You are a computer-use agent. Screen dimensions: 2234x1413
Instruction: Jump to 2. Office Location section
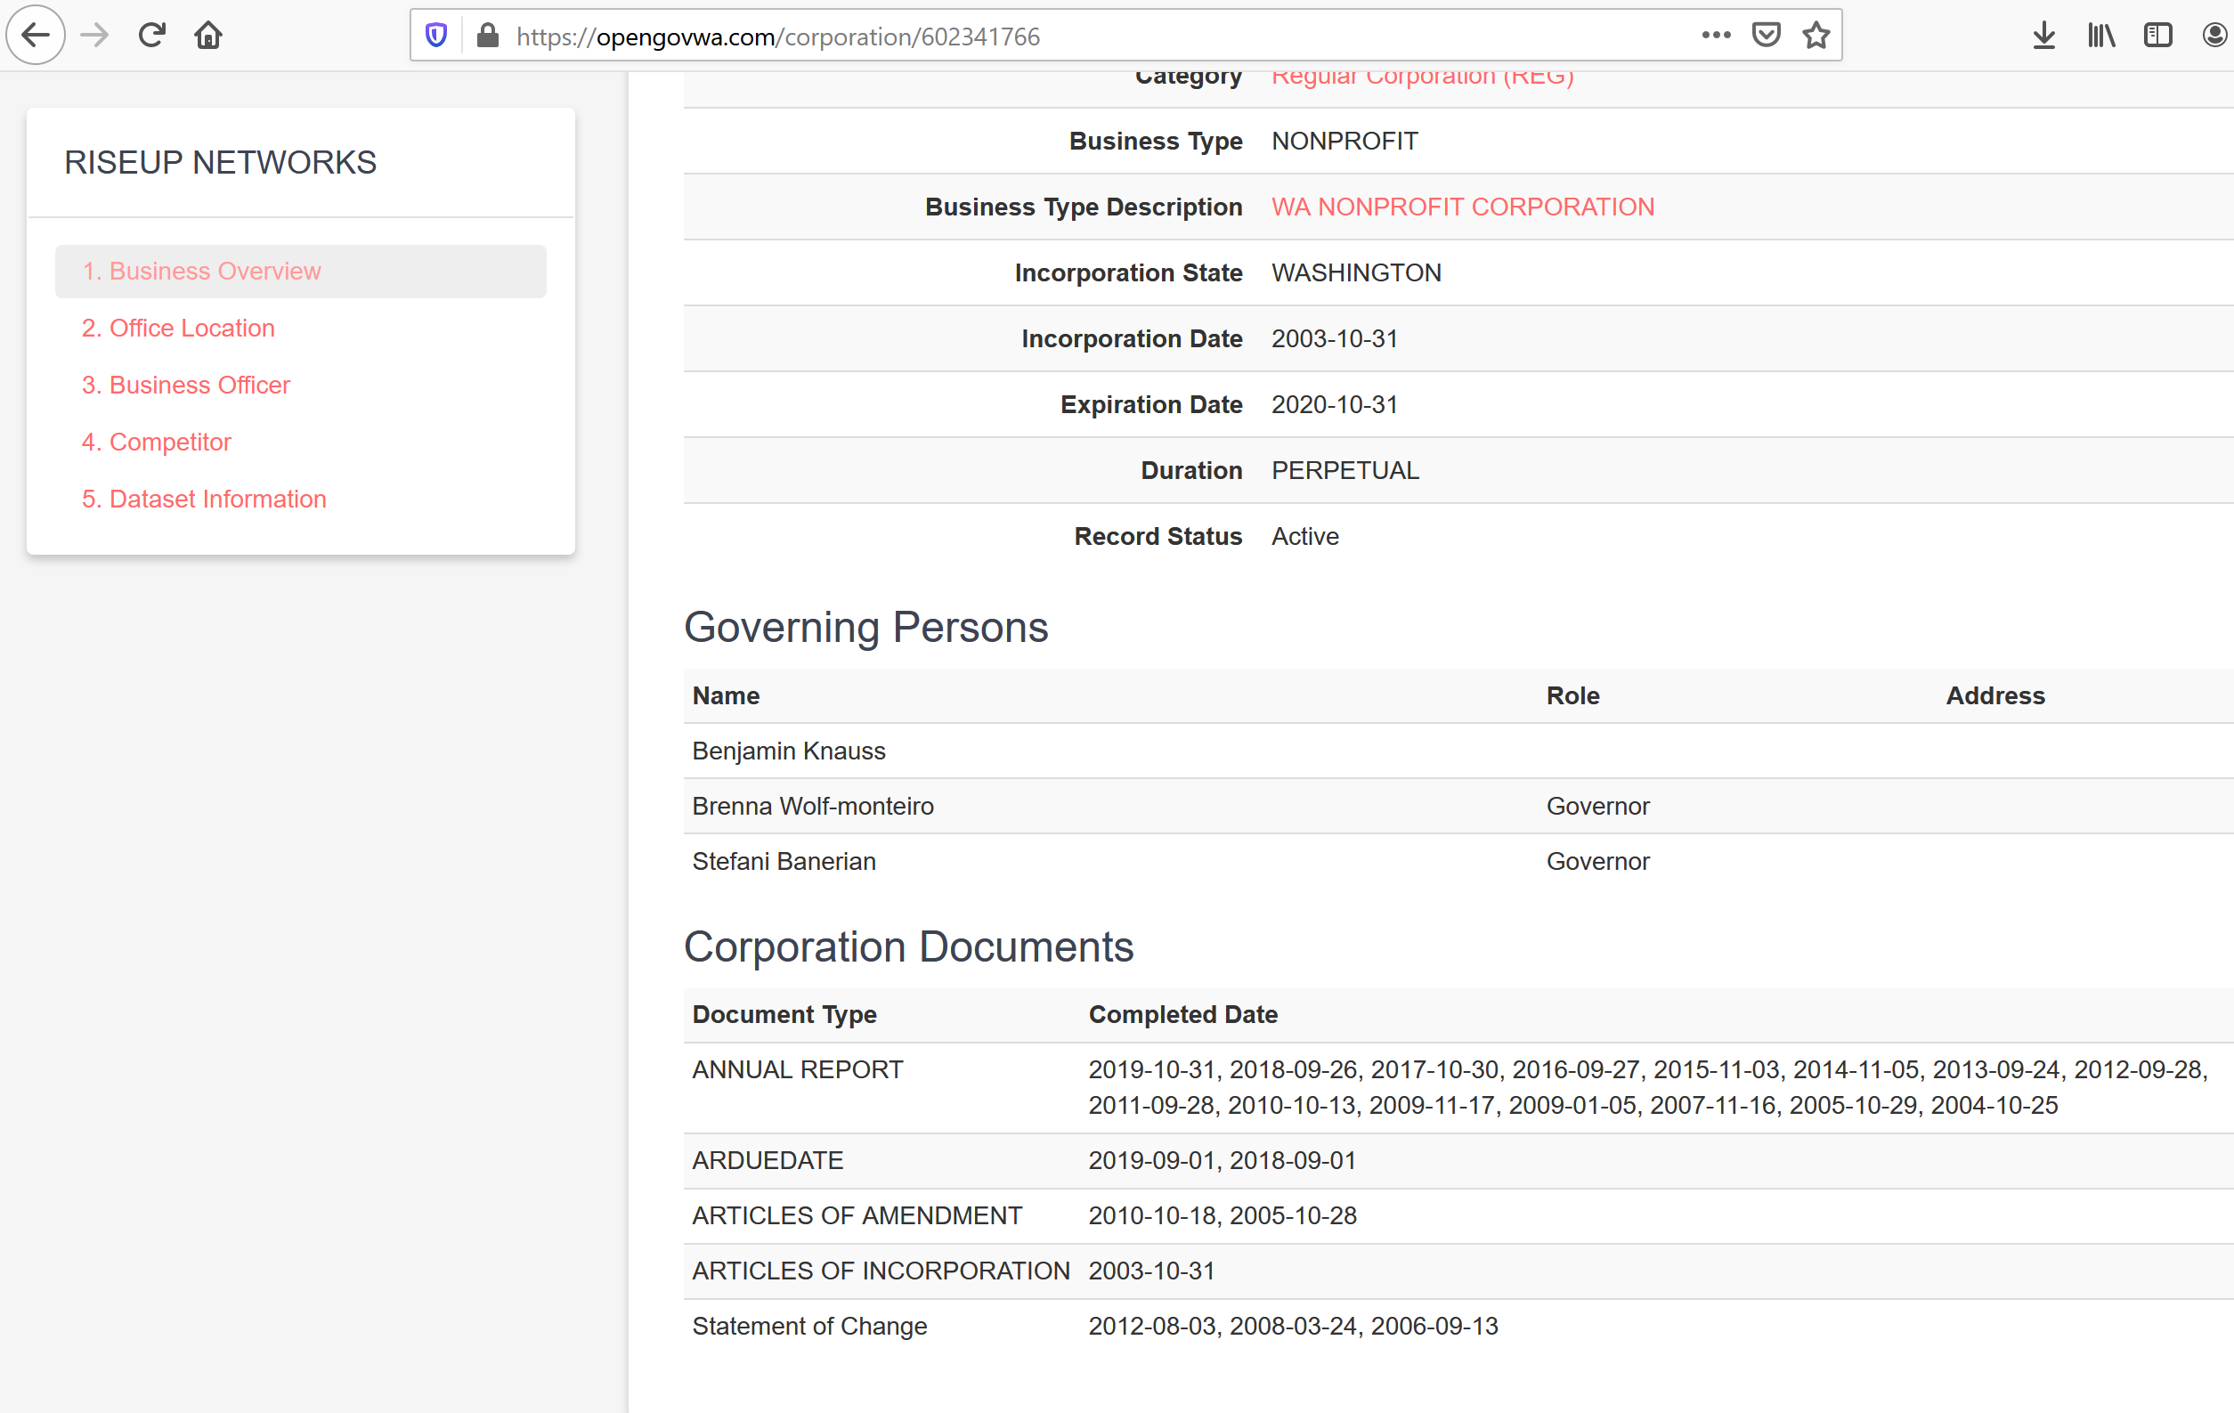coord(178,329)
